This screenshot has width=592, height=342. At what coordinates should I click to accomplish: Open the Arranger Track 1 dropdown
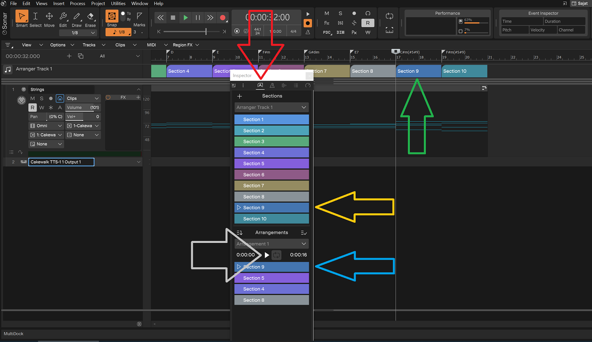click(271, 107)
